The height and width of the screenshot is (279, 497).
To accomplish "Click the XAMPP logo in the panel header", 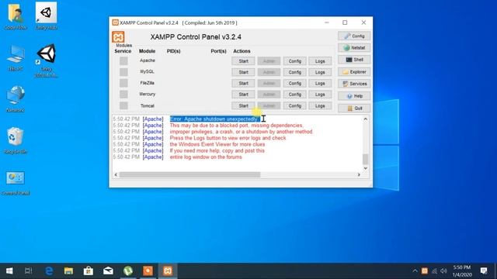I will click(118, 37).
